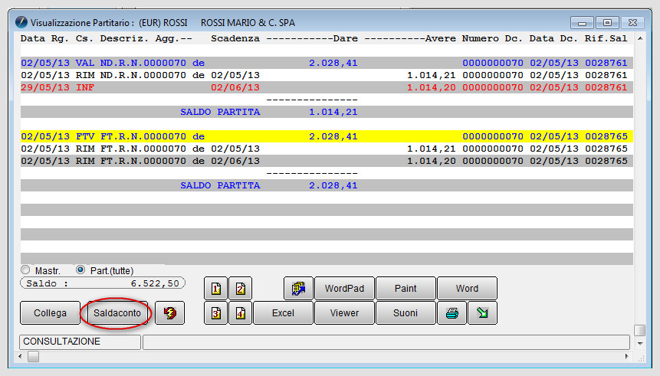
Task: Click the copy-to-clipboard icon beside WordPad
Action: (298, 289)
